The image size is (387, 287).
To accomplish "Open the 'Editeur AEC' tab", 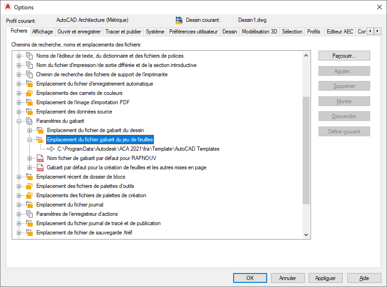I will click(340, 32).
